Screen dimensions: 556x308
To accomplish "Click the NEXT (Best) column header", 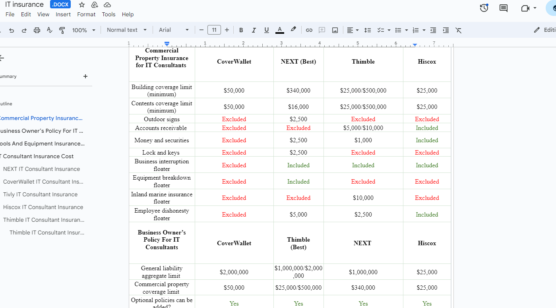I will pyautogui.click(x=298, y=62).
